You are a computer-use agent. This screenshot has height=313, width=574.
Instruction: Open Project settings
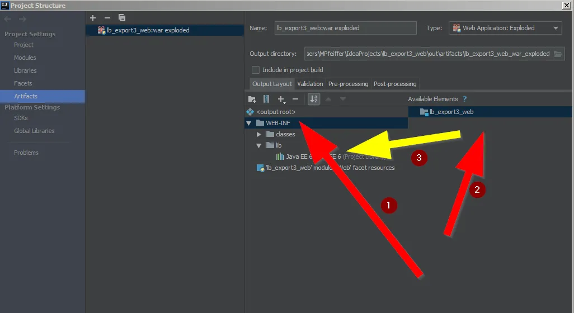[x=24, y=45]
